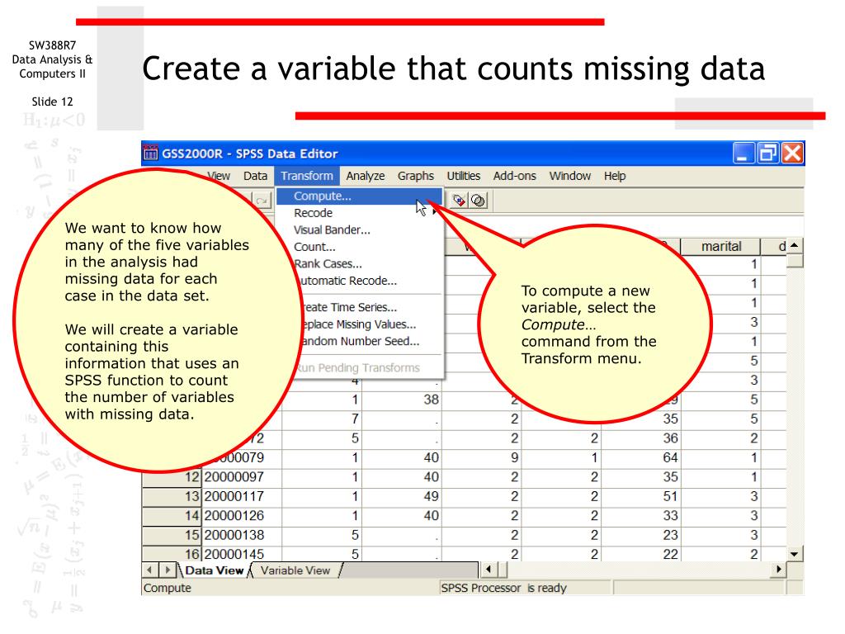Screen dimensions: 845x634
Task: Switch to the Variable View tab
Action: [x=295, y=570]
